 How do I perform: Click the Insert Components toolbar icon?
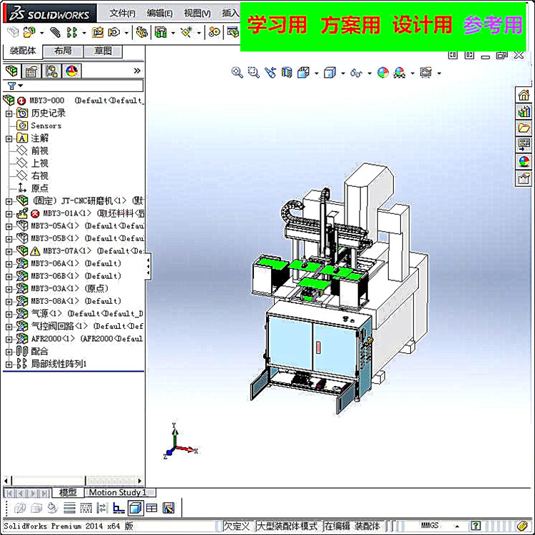click(x=29, y=32)
